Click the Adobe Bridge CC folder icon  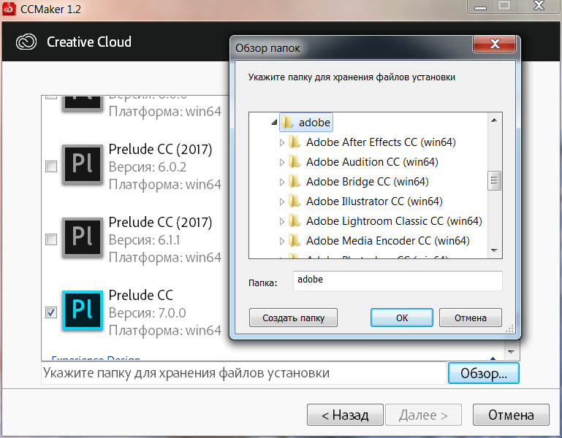point(294,182)
